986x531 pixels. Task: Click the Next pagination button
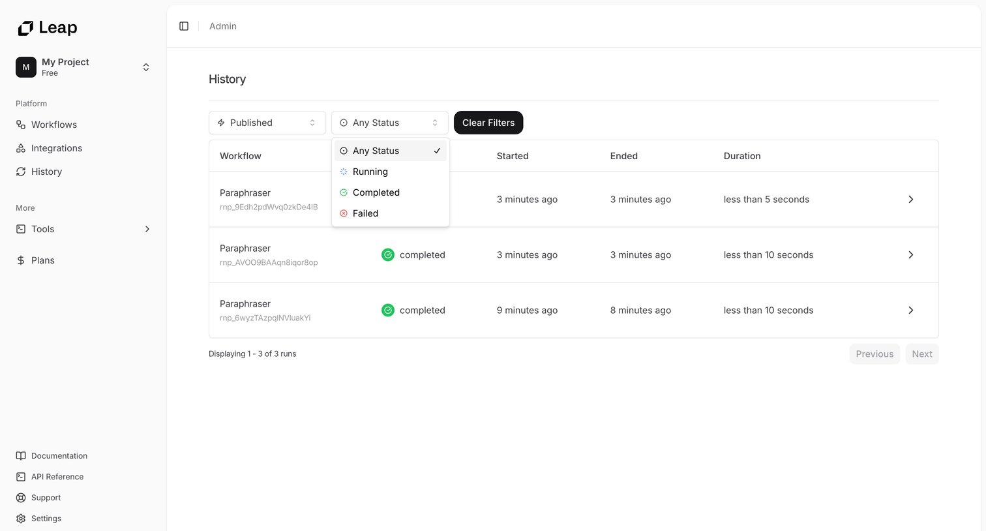pos(922,354)
